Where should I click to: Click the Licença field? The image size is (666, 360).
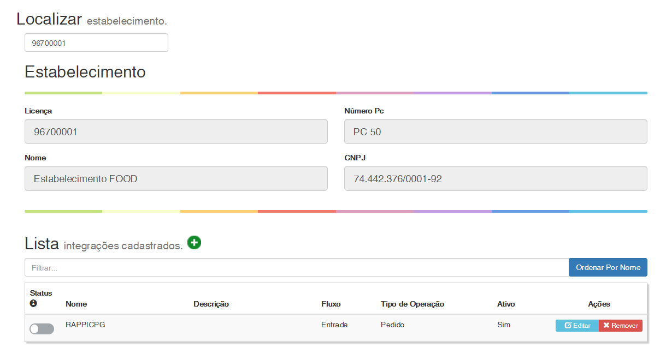click(176, 132)
